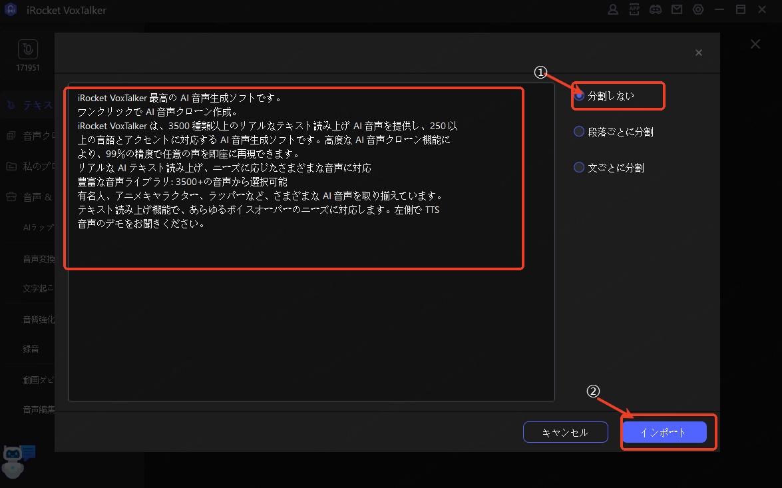Minimize the VoxTalker window
This screenshot has width=782, height=488.
tap(719, 9)
